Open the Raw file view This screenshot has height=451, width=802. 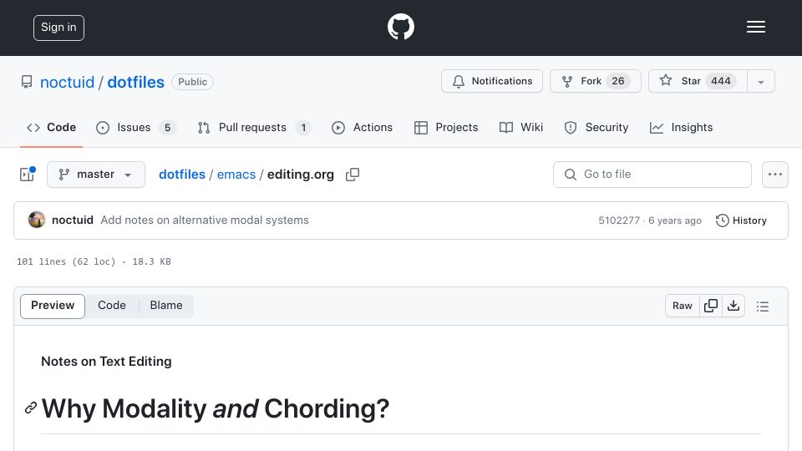(683, 306)
